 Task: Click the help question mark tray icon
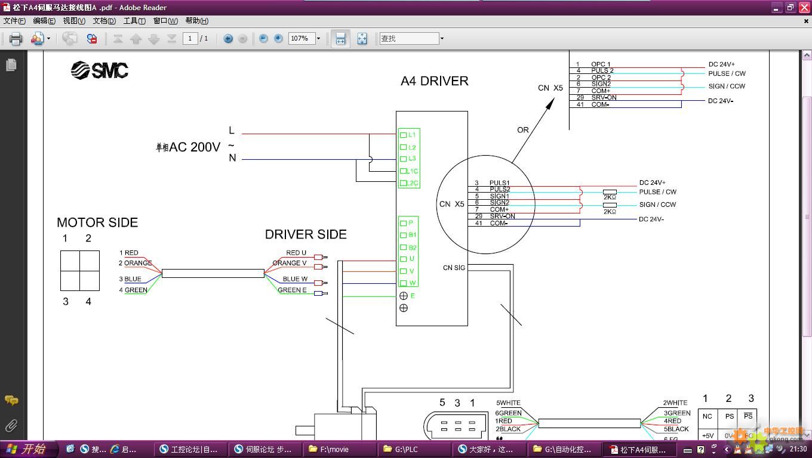701,450
